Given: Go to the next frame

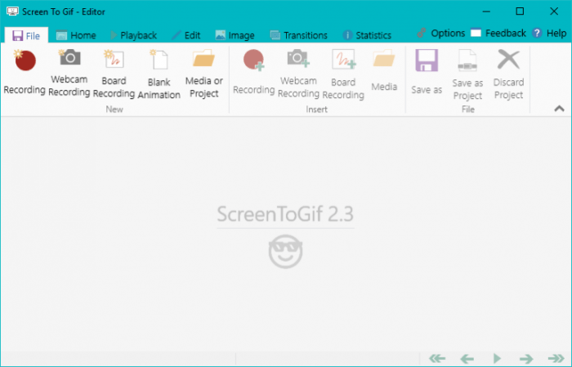Looking at the screenshot, I should 526,359.
